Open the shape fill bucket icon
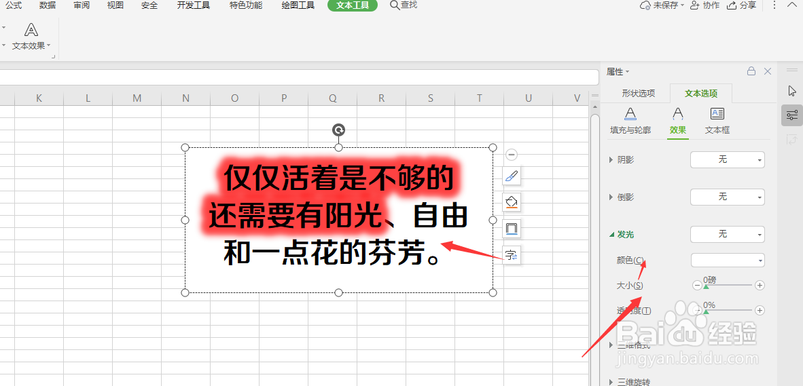This screenshot has width=803, height=386. [512, 202]
